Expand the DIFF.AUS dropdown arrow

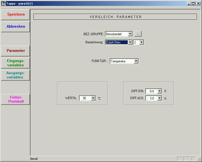(159, 98)
